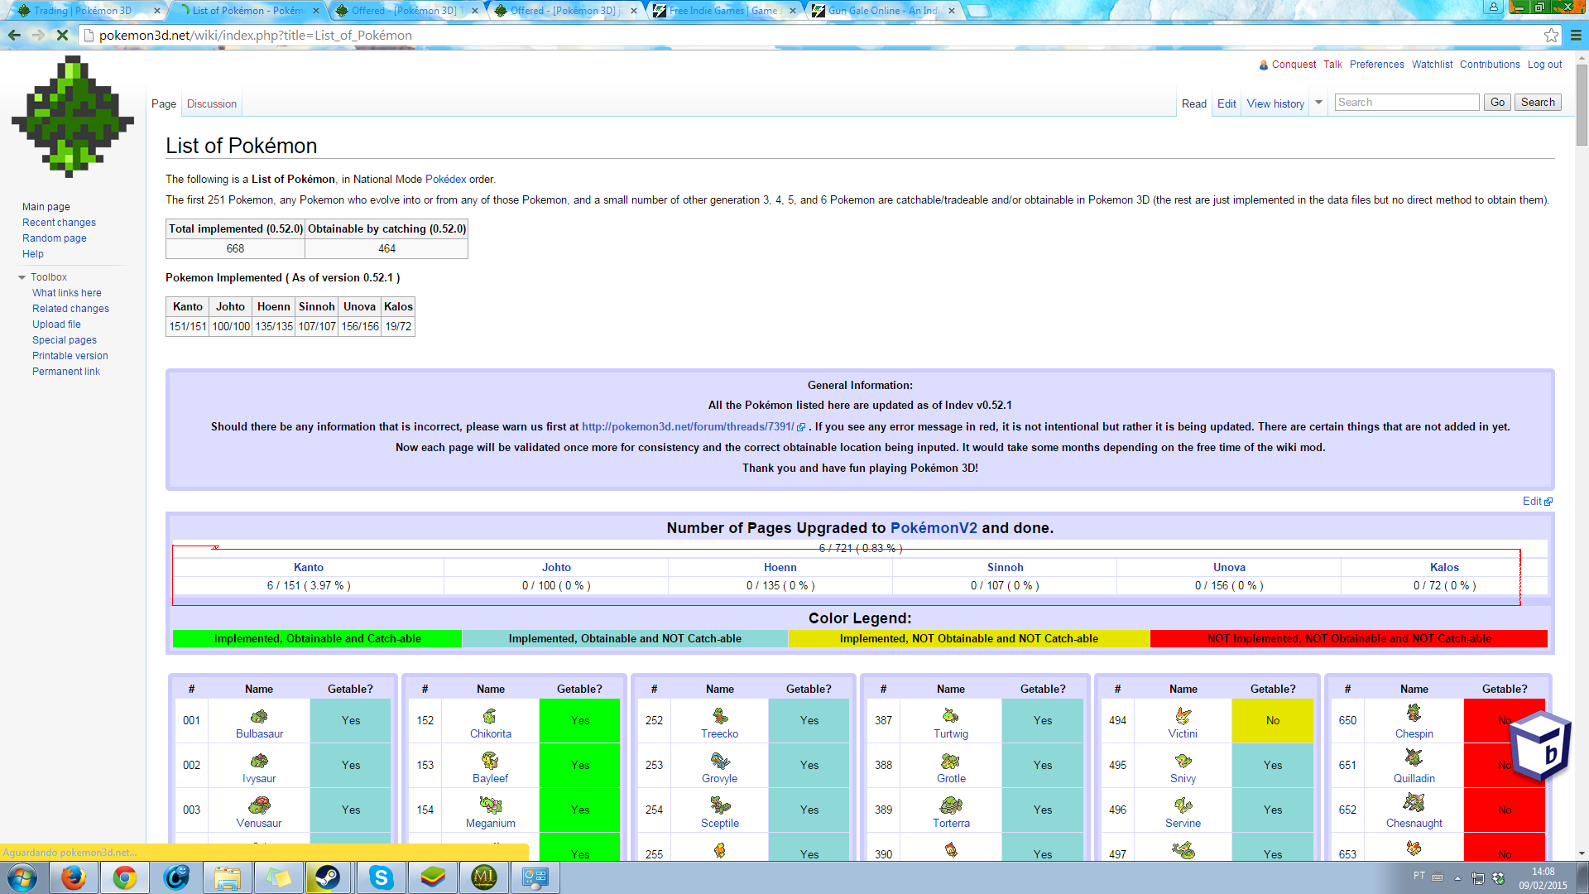Open the What links here link
1589x894 pixels.
[67, 293]
